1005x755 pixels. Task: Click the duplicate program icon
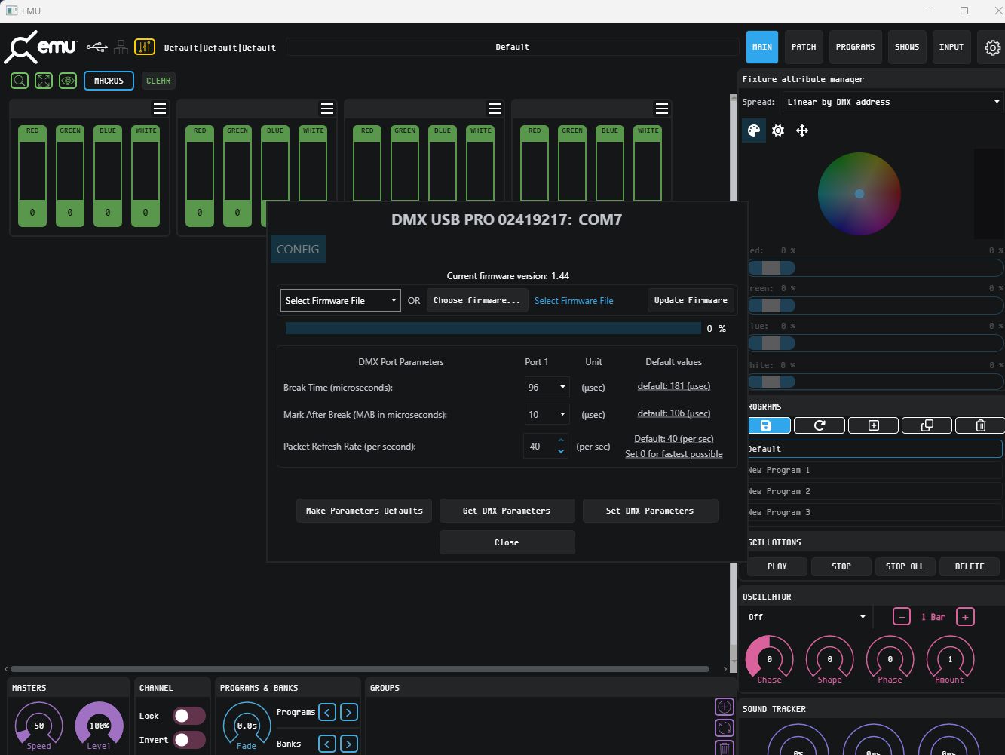pos(927,425)
